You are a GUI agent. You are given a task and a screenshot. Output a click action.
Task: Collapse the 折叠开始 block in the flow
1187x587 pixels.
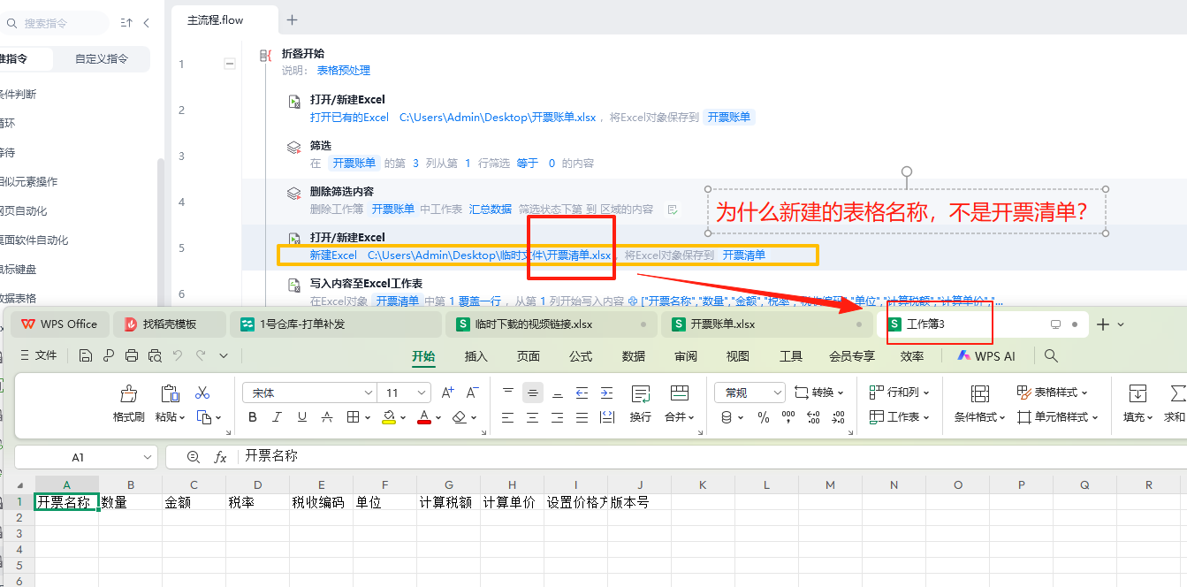pyautogui.click(x=230, y=64)
